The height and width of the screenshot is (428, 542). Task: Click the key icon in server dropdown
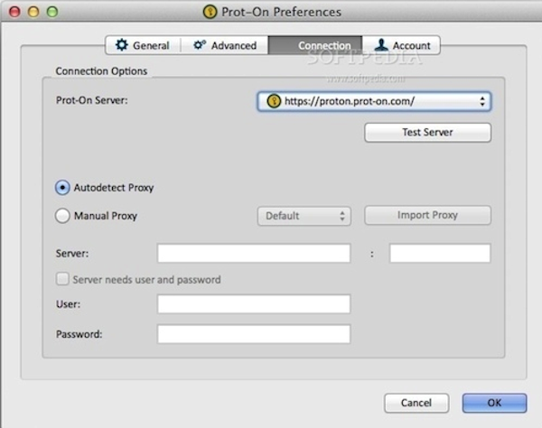tap(274, 101)
